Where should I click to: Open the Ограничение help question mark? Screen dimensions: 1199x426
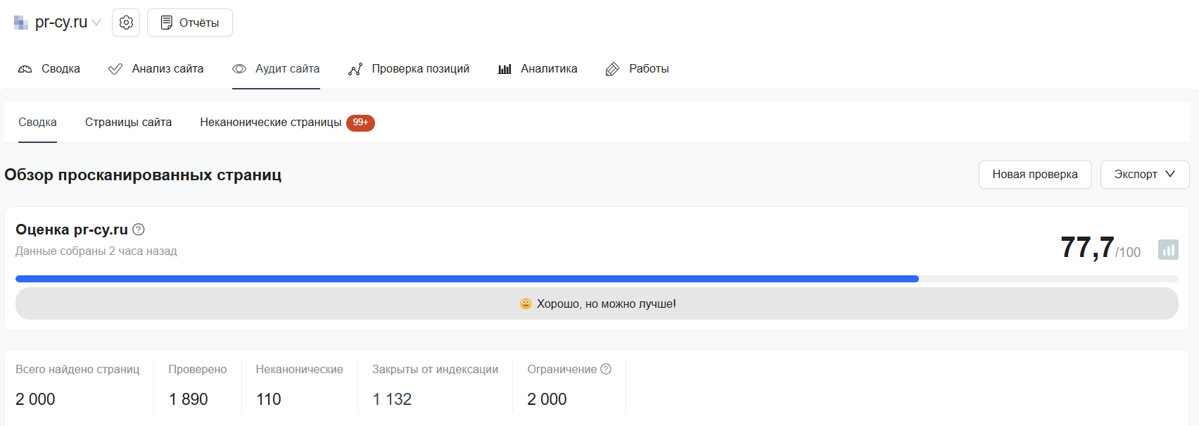point(606,368)
